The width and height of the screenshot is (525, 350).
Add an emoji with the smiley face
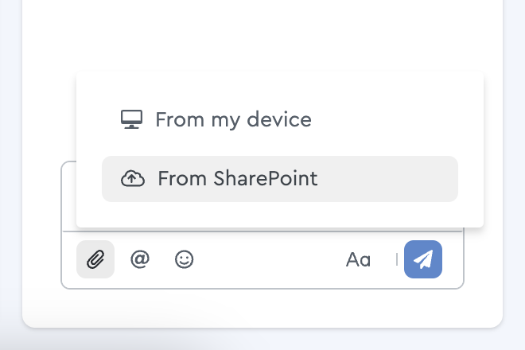pos(185,259)
